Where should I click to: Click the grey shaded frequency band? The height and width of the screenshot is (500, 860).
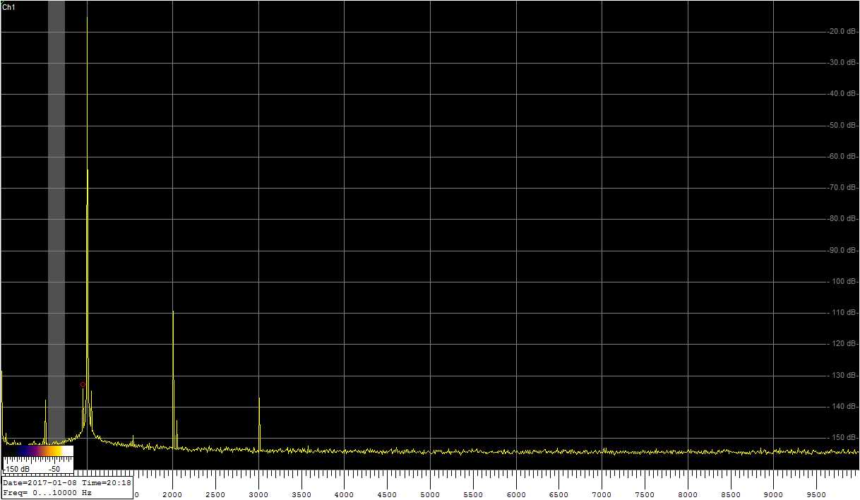(x=56, y=222)
